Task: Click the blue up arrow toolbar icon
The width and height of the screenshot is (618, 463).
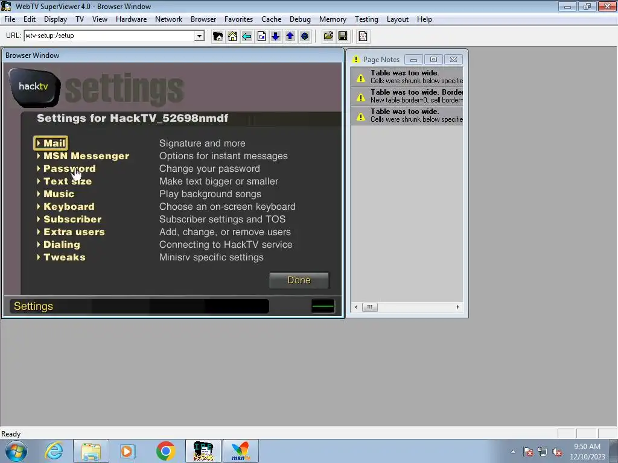Action: [290, 36]
